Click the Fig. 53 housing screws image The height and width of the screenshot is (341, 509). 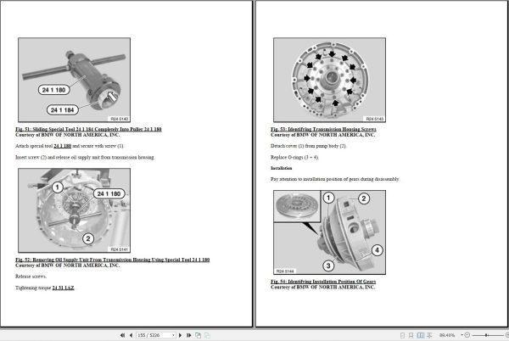click(329, 80)
